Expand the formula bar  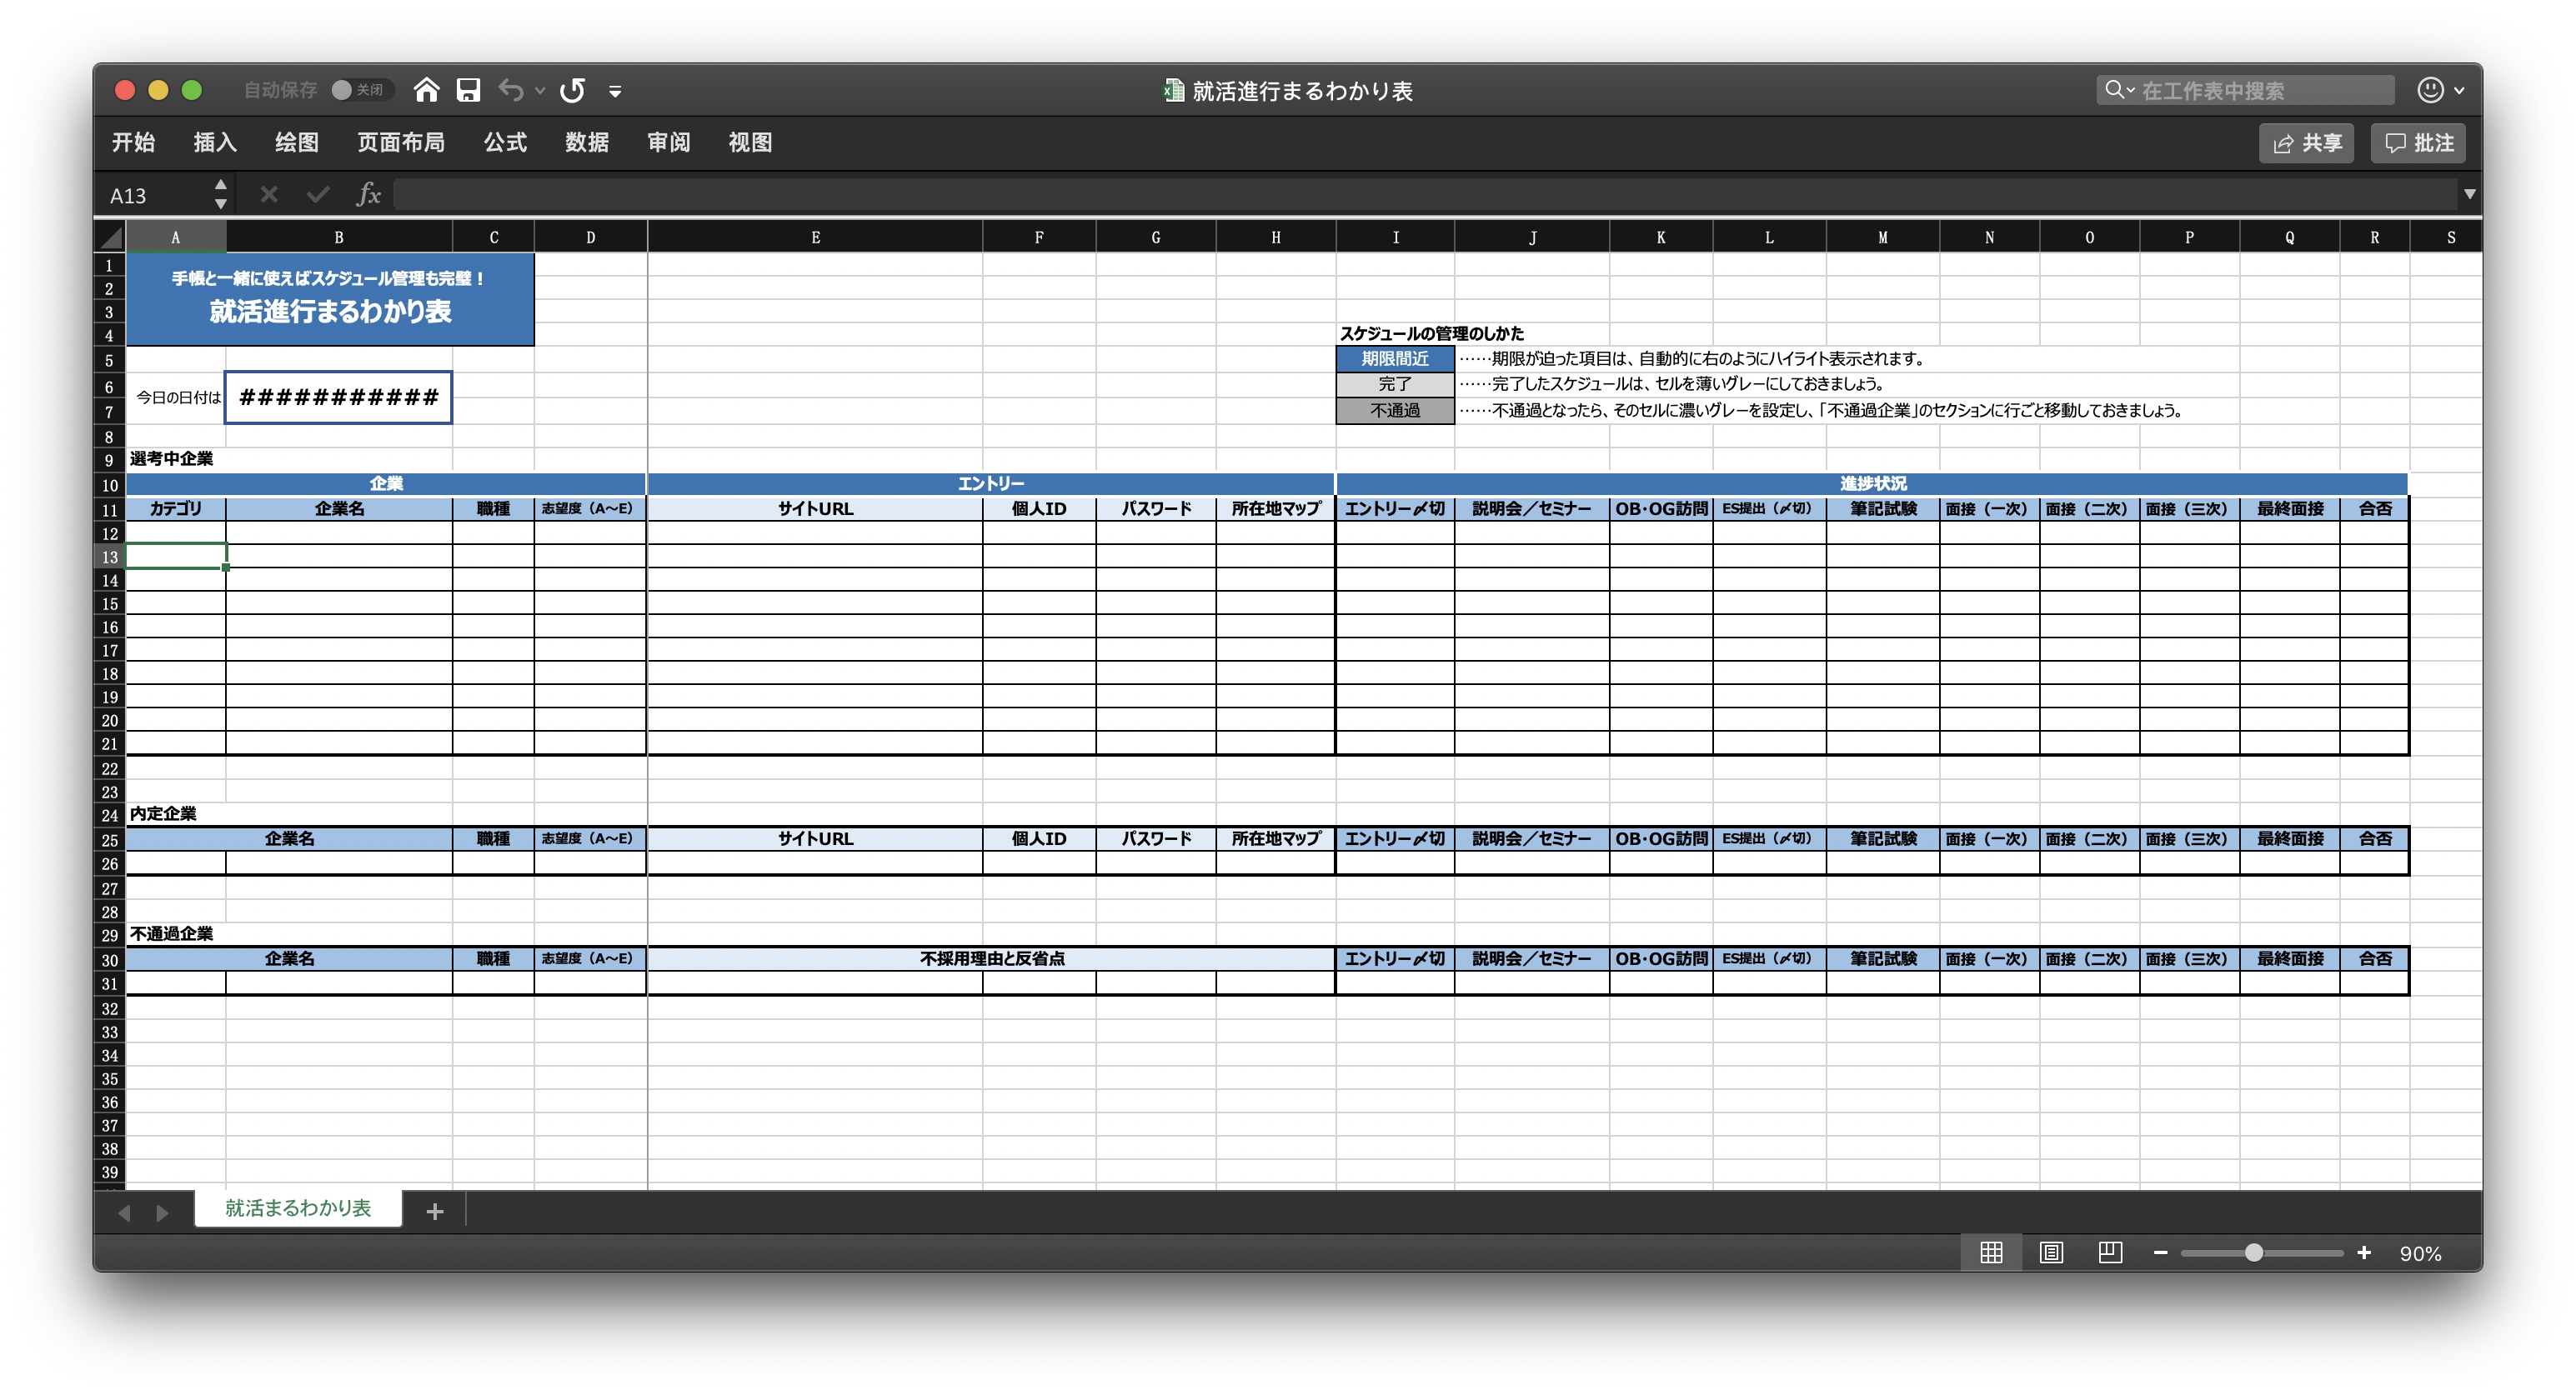click(2469, 194)
